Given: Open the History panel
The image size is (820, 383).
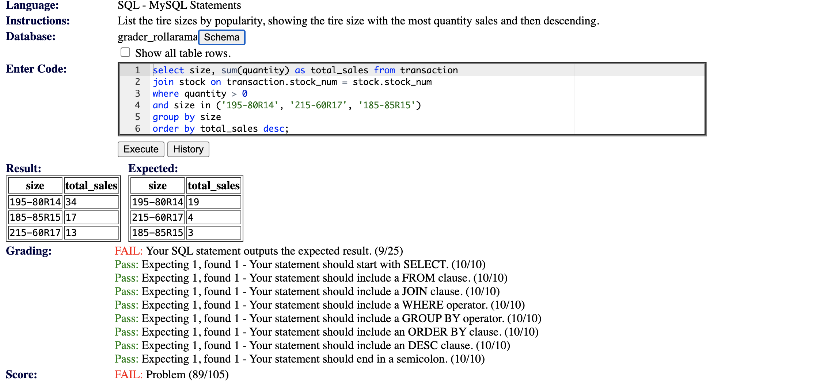Looking at the screenshot, I should click(188, 149).
